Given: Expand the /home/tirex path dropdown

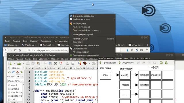Looking at the screenshot, I should point(22,81).
